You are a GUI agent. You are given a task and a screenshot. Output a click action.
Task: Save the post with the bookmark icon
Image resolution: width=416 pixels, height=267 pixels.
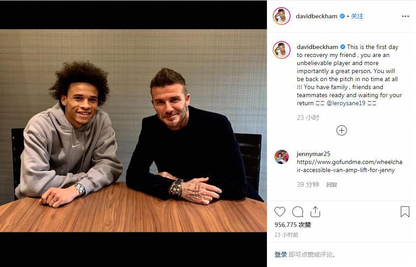(x=405, y=212)
